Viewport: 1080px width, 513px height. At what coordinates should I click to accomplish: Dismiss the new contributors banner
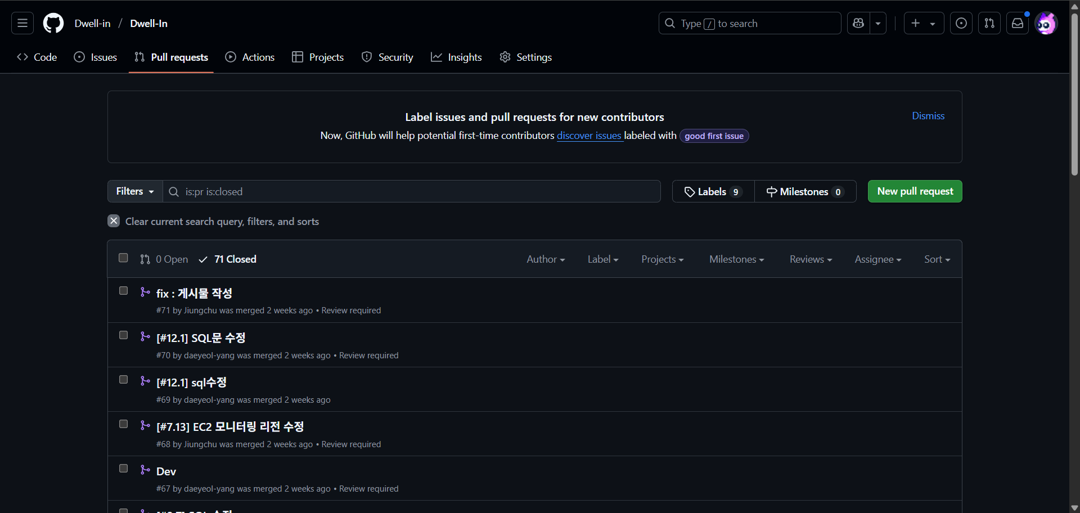tap(928, 115)
